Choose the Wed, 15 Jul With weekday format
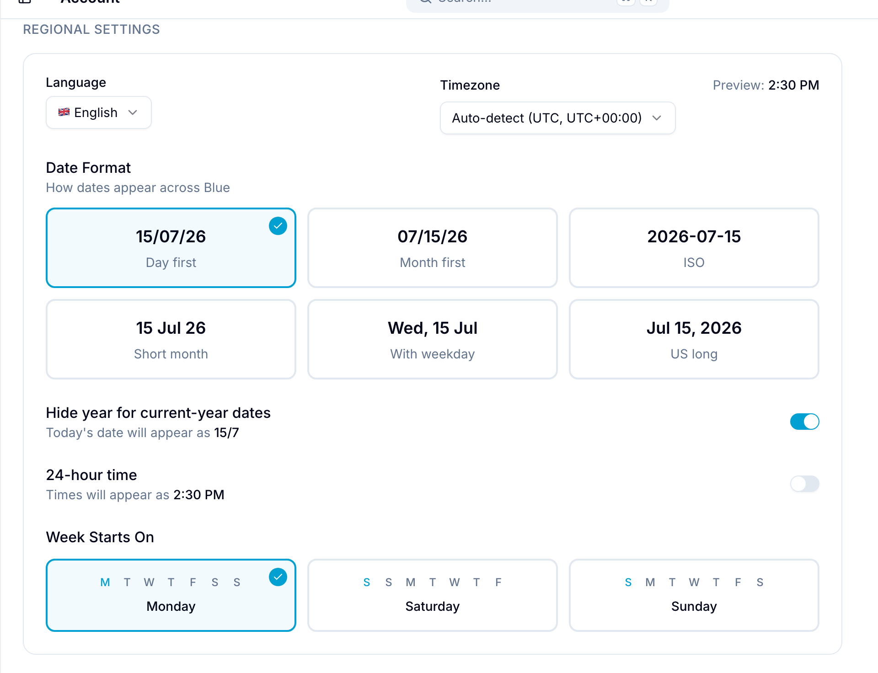Viewport: 878px width, 673px height. (433, 339)
